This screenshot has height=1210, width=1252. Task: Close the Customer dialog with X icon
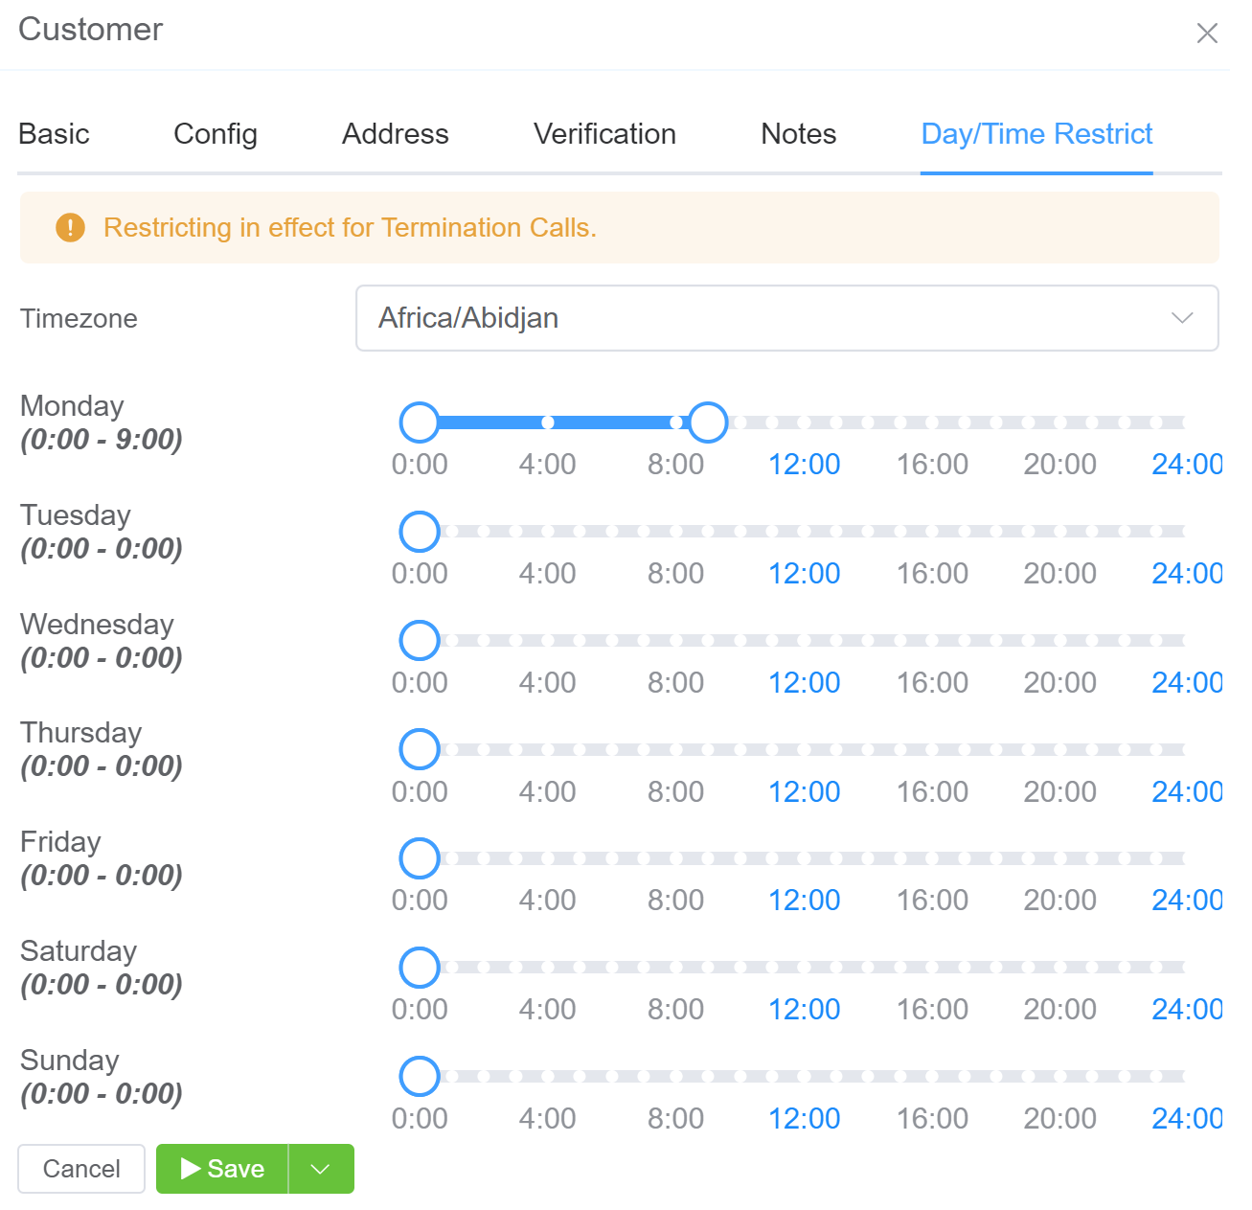[x=1206, y=34]
